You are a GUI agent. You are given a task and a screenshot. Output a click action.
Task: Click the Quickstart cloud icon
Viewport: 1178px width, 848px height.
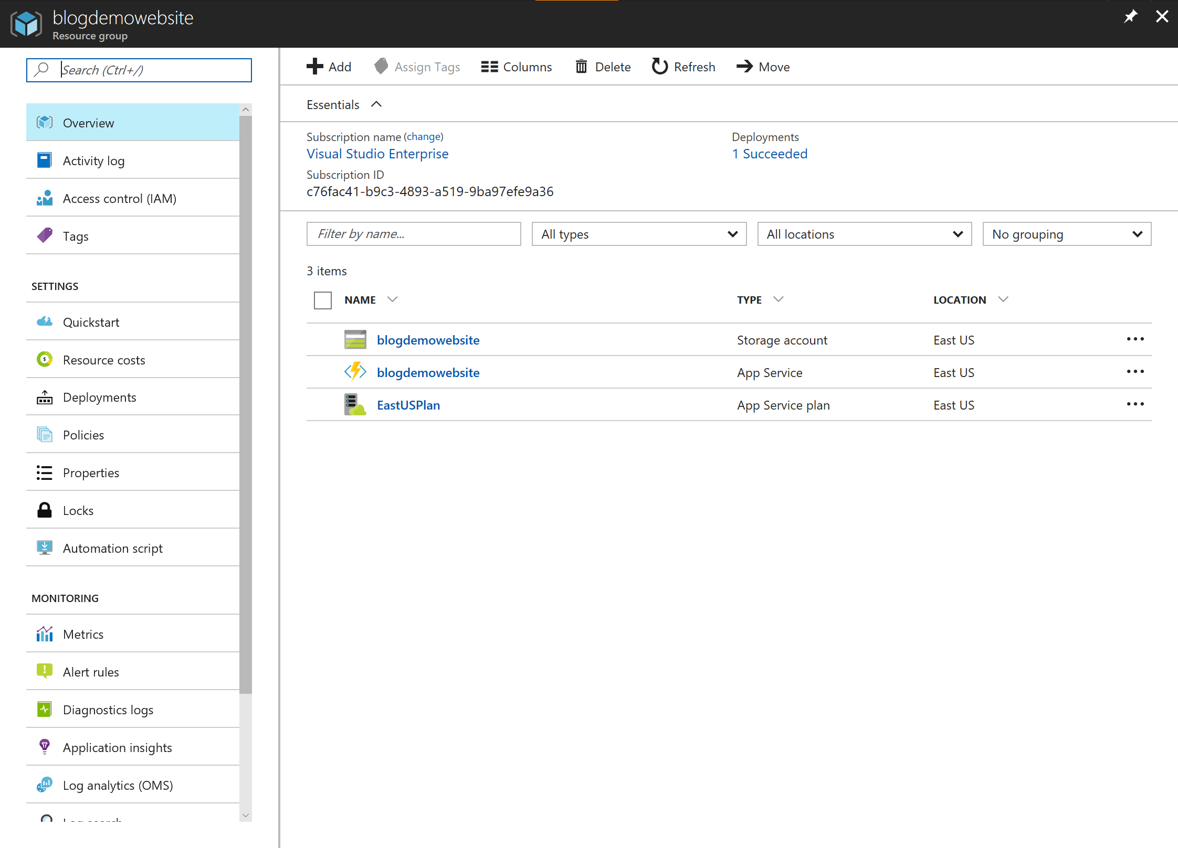coord(45,321)
